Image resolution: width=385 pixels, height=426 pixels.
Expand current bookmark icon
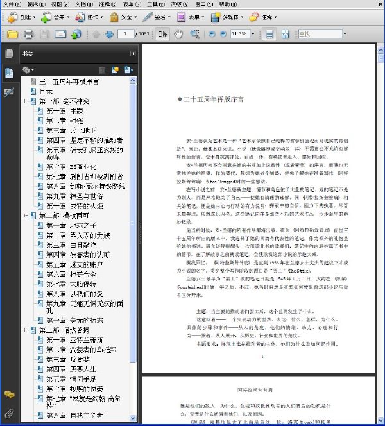[x=129, y=70]
